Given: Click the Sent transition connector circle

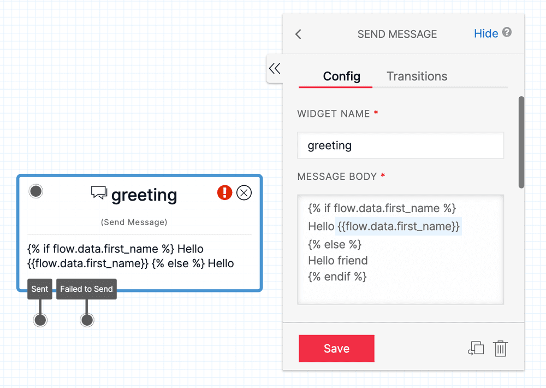Looking at the screenshot, I should tap(40, 319).
